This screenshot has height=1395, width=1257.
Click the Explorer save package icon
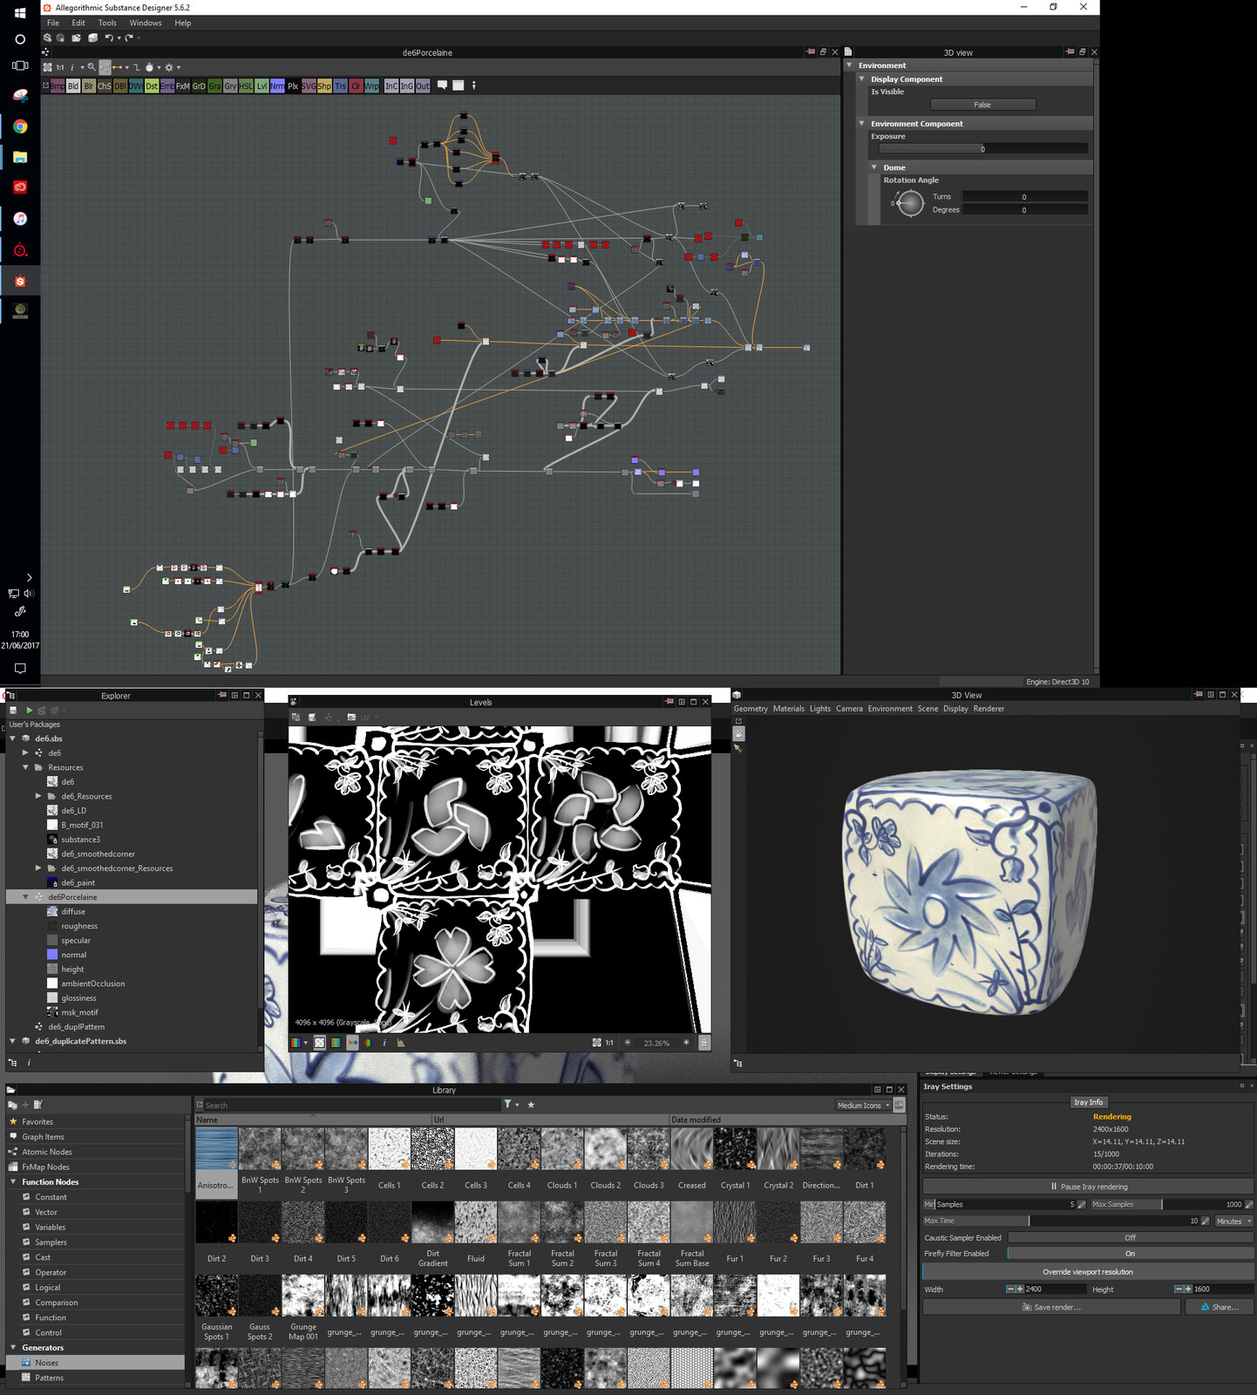[x=13, y=711]
